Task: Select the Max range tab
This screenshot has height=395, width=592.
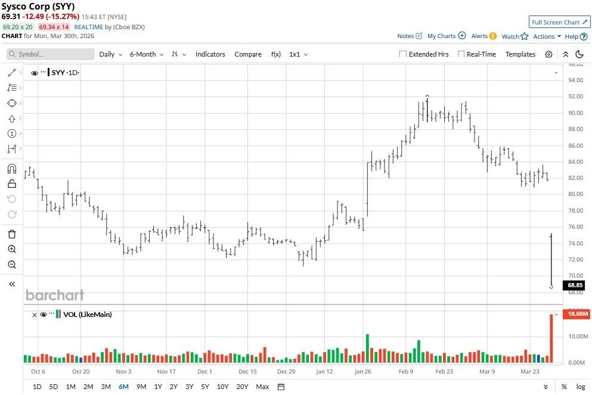Action: 262,387
